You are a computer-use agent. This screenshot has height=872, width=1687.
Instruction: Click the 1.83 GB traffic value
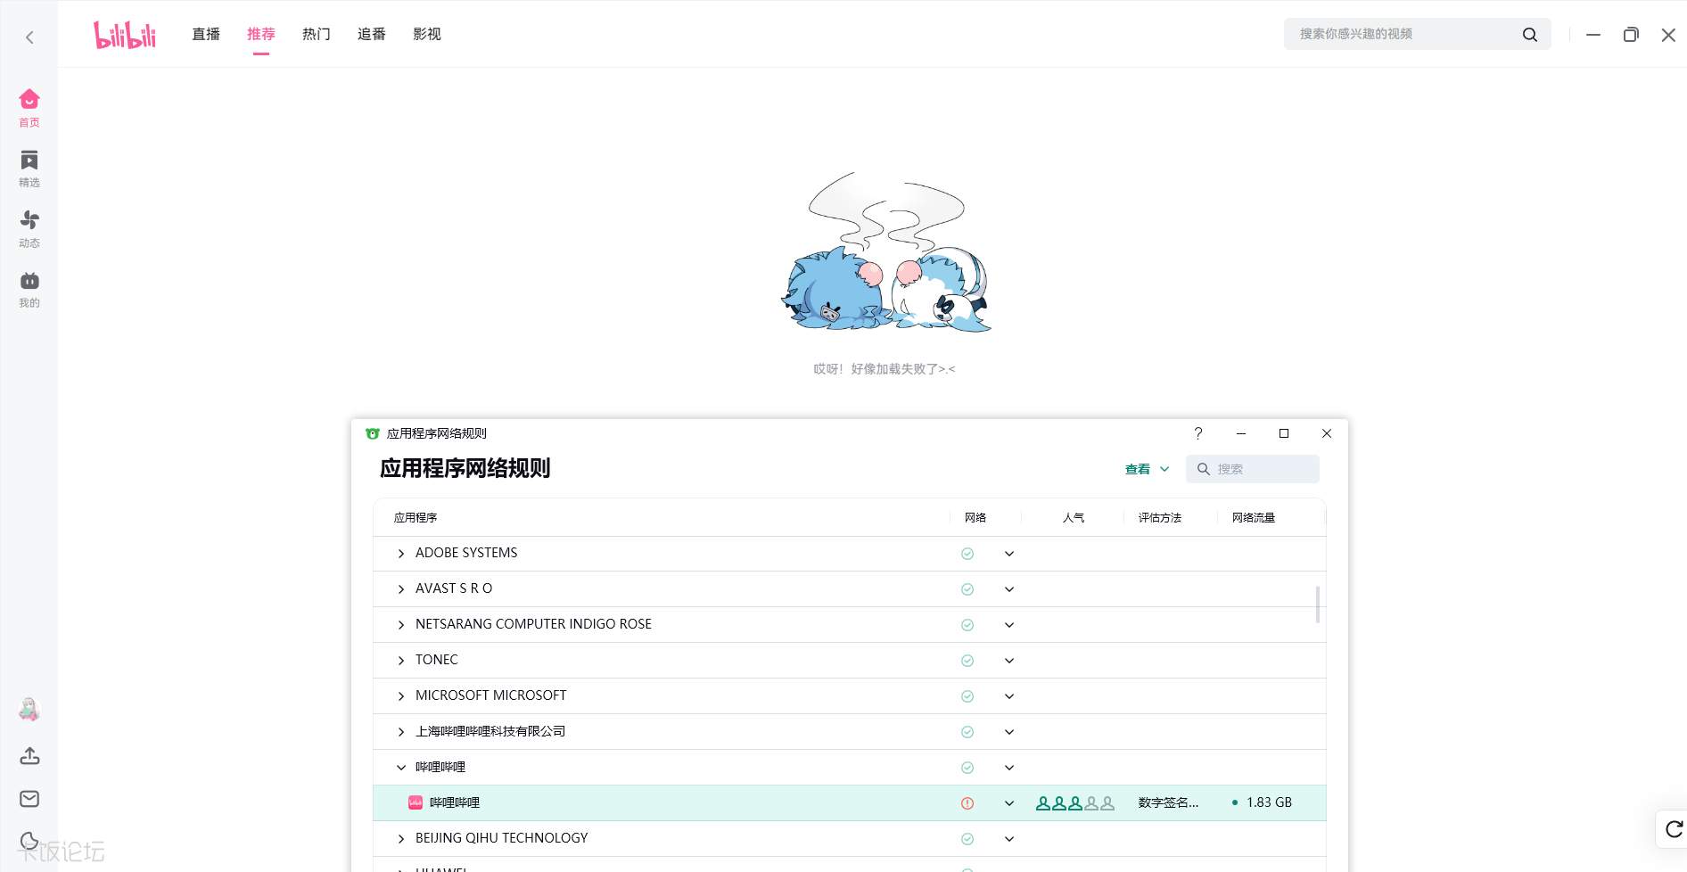coord(1269,802)
